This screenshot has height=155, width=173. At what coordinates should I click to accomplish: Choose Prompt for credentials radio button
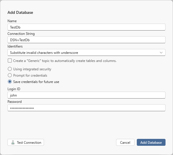click(10, 75)
